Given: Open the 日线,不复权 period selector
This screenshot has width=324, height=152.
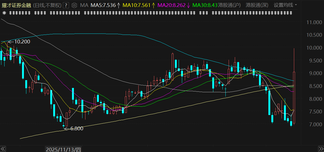Looking at the screenshot, I should (48, 5).
